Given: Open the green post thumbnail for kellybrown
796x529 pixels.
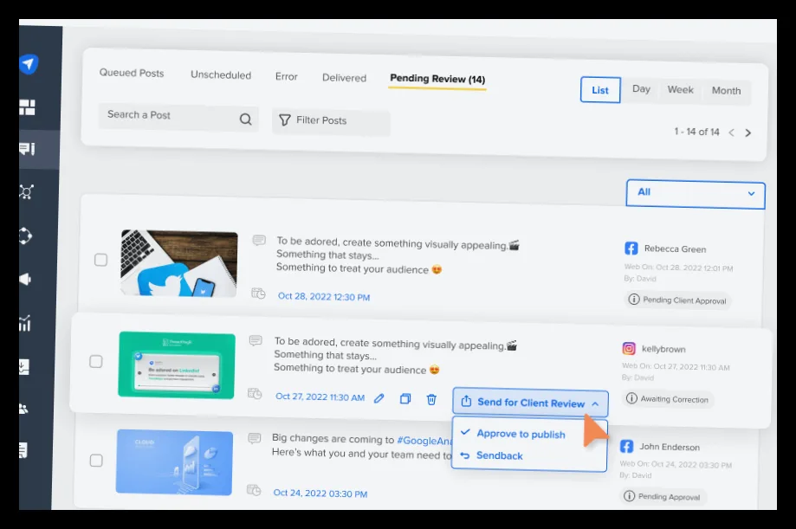Looking at the screenshot, I should 177,365.
